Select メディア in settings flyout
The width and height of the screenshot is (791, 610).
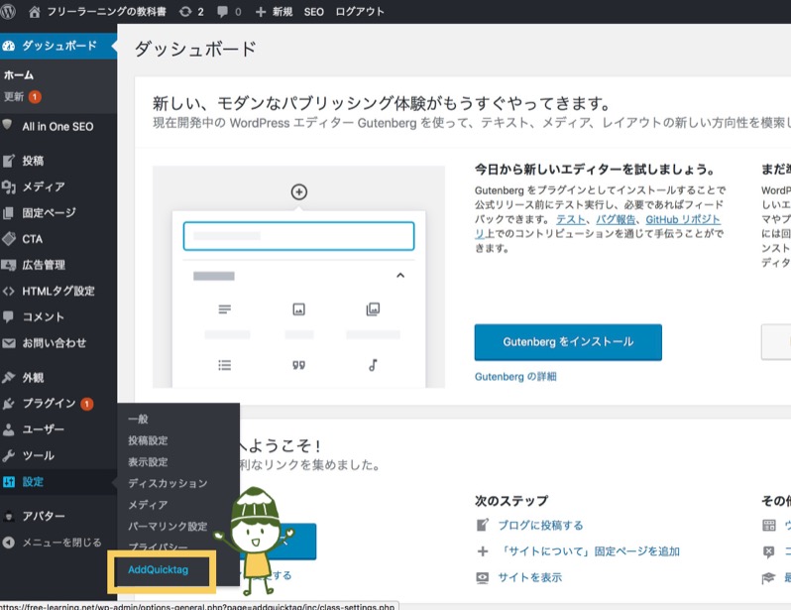pos(148,505)
